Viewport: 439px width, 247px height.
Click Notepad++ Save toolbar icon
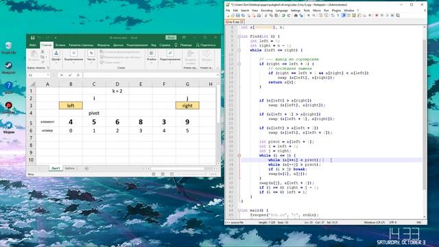(x=238, y=15)
